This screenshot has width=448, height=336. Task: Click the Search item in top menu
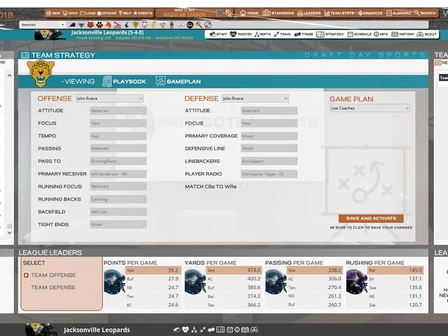coord(425,13)
